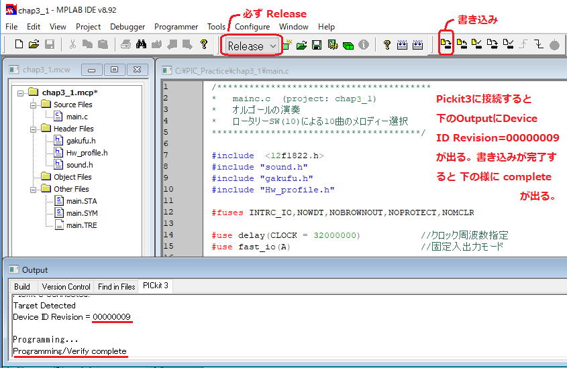Collapse the Other Files folder node
The height and width of the screenshot is (368, 567).
coord(32,189)
